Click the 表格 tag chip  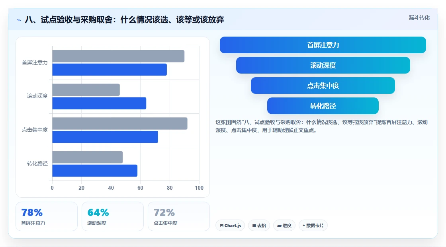(259, 226)
